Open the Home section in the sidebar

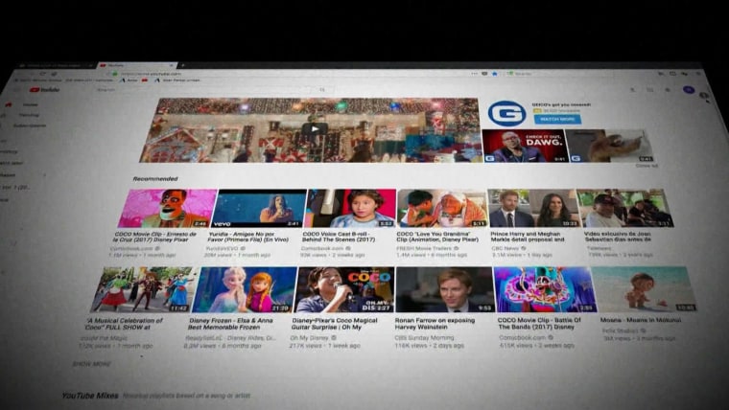tap(30, 104)
